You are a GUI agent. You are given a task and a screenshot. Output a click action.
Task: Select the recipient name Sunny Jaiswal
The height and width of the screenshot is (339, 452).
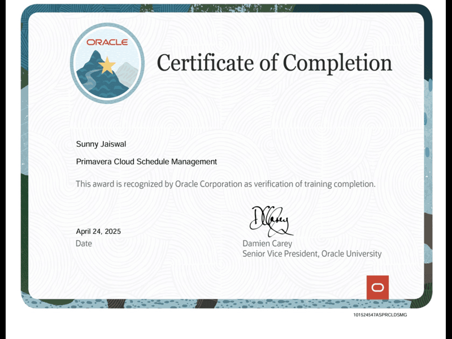click(x=101, y=144)
